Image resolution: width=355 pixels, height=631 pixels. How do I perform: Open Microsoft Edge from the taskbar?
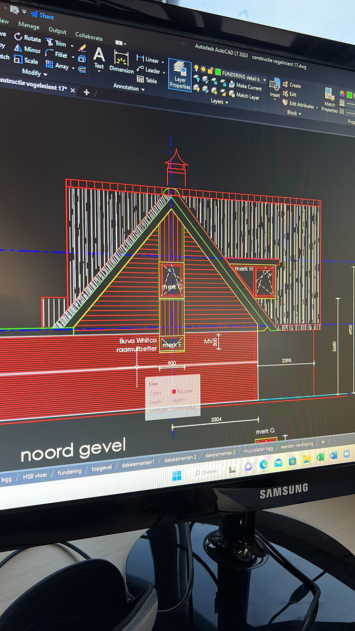[263, 465]
